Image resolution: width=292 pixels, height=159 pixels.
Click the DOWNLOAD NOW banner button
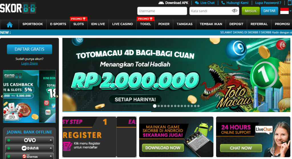(163, 148)
